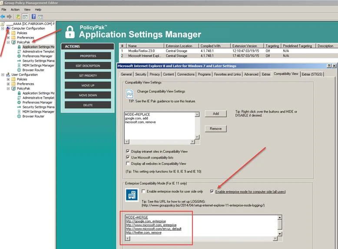The image size is (338, 249).
Task: Open Preferences Manager under Computer Configuration
Action: coord(37,56)
